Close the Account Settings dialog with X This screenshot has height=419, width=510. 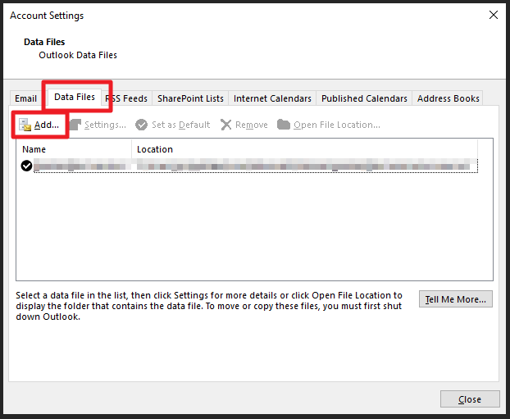[494, 15]
